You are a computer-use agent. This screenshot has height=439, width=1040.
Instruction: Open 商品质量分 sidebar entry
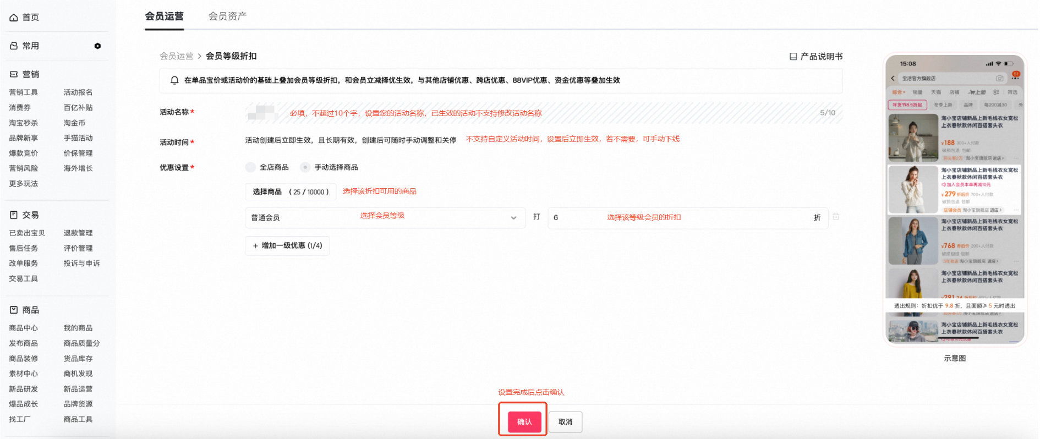pyautogui.click(x=82, y=343)
